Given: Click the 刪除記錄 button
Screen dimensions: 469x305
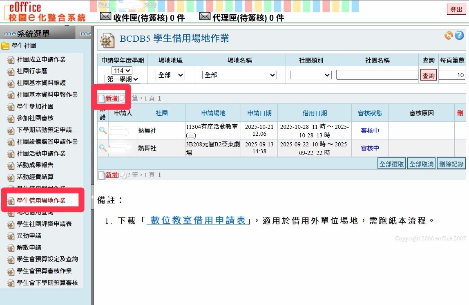Looking at the screenshot, I should click(451, 164).
